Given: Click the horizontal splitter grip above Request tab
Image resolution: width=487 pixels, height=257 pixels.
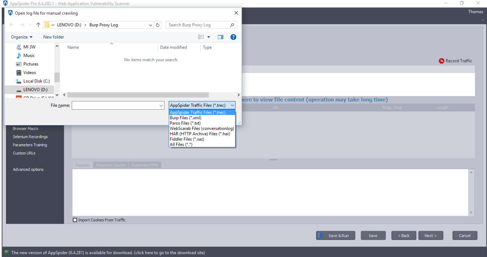Looking at the screenshot, I should tap(273, 160).
